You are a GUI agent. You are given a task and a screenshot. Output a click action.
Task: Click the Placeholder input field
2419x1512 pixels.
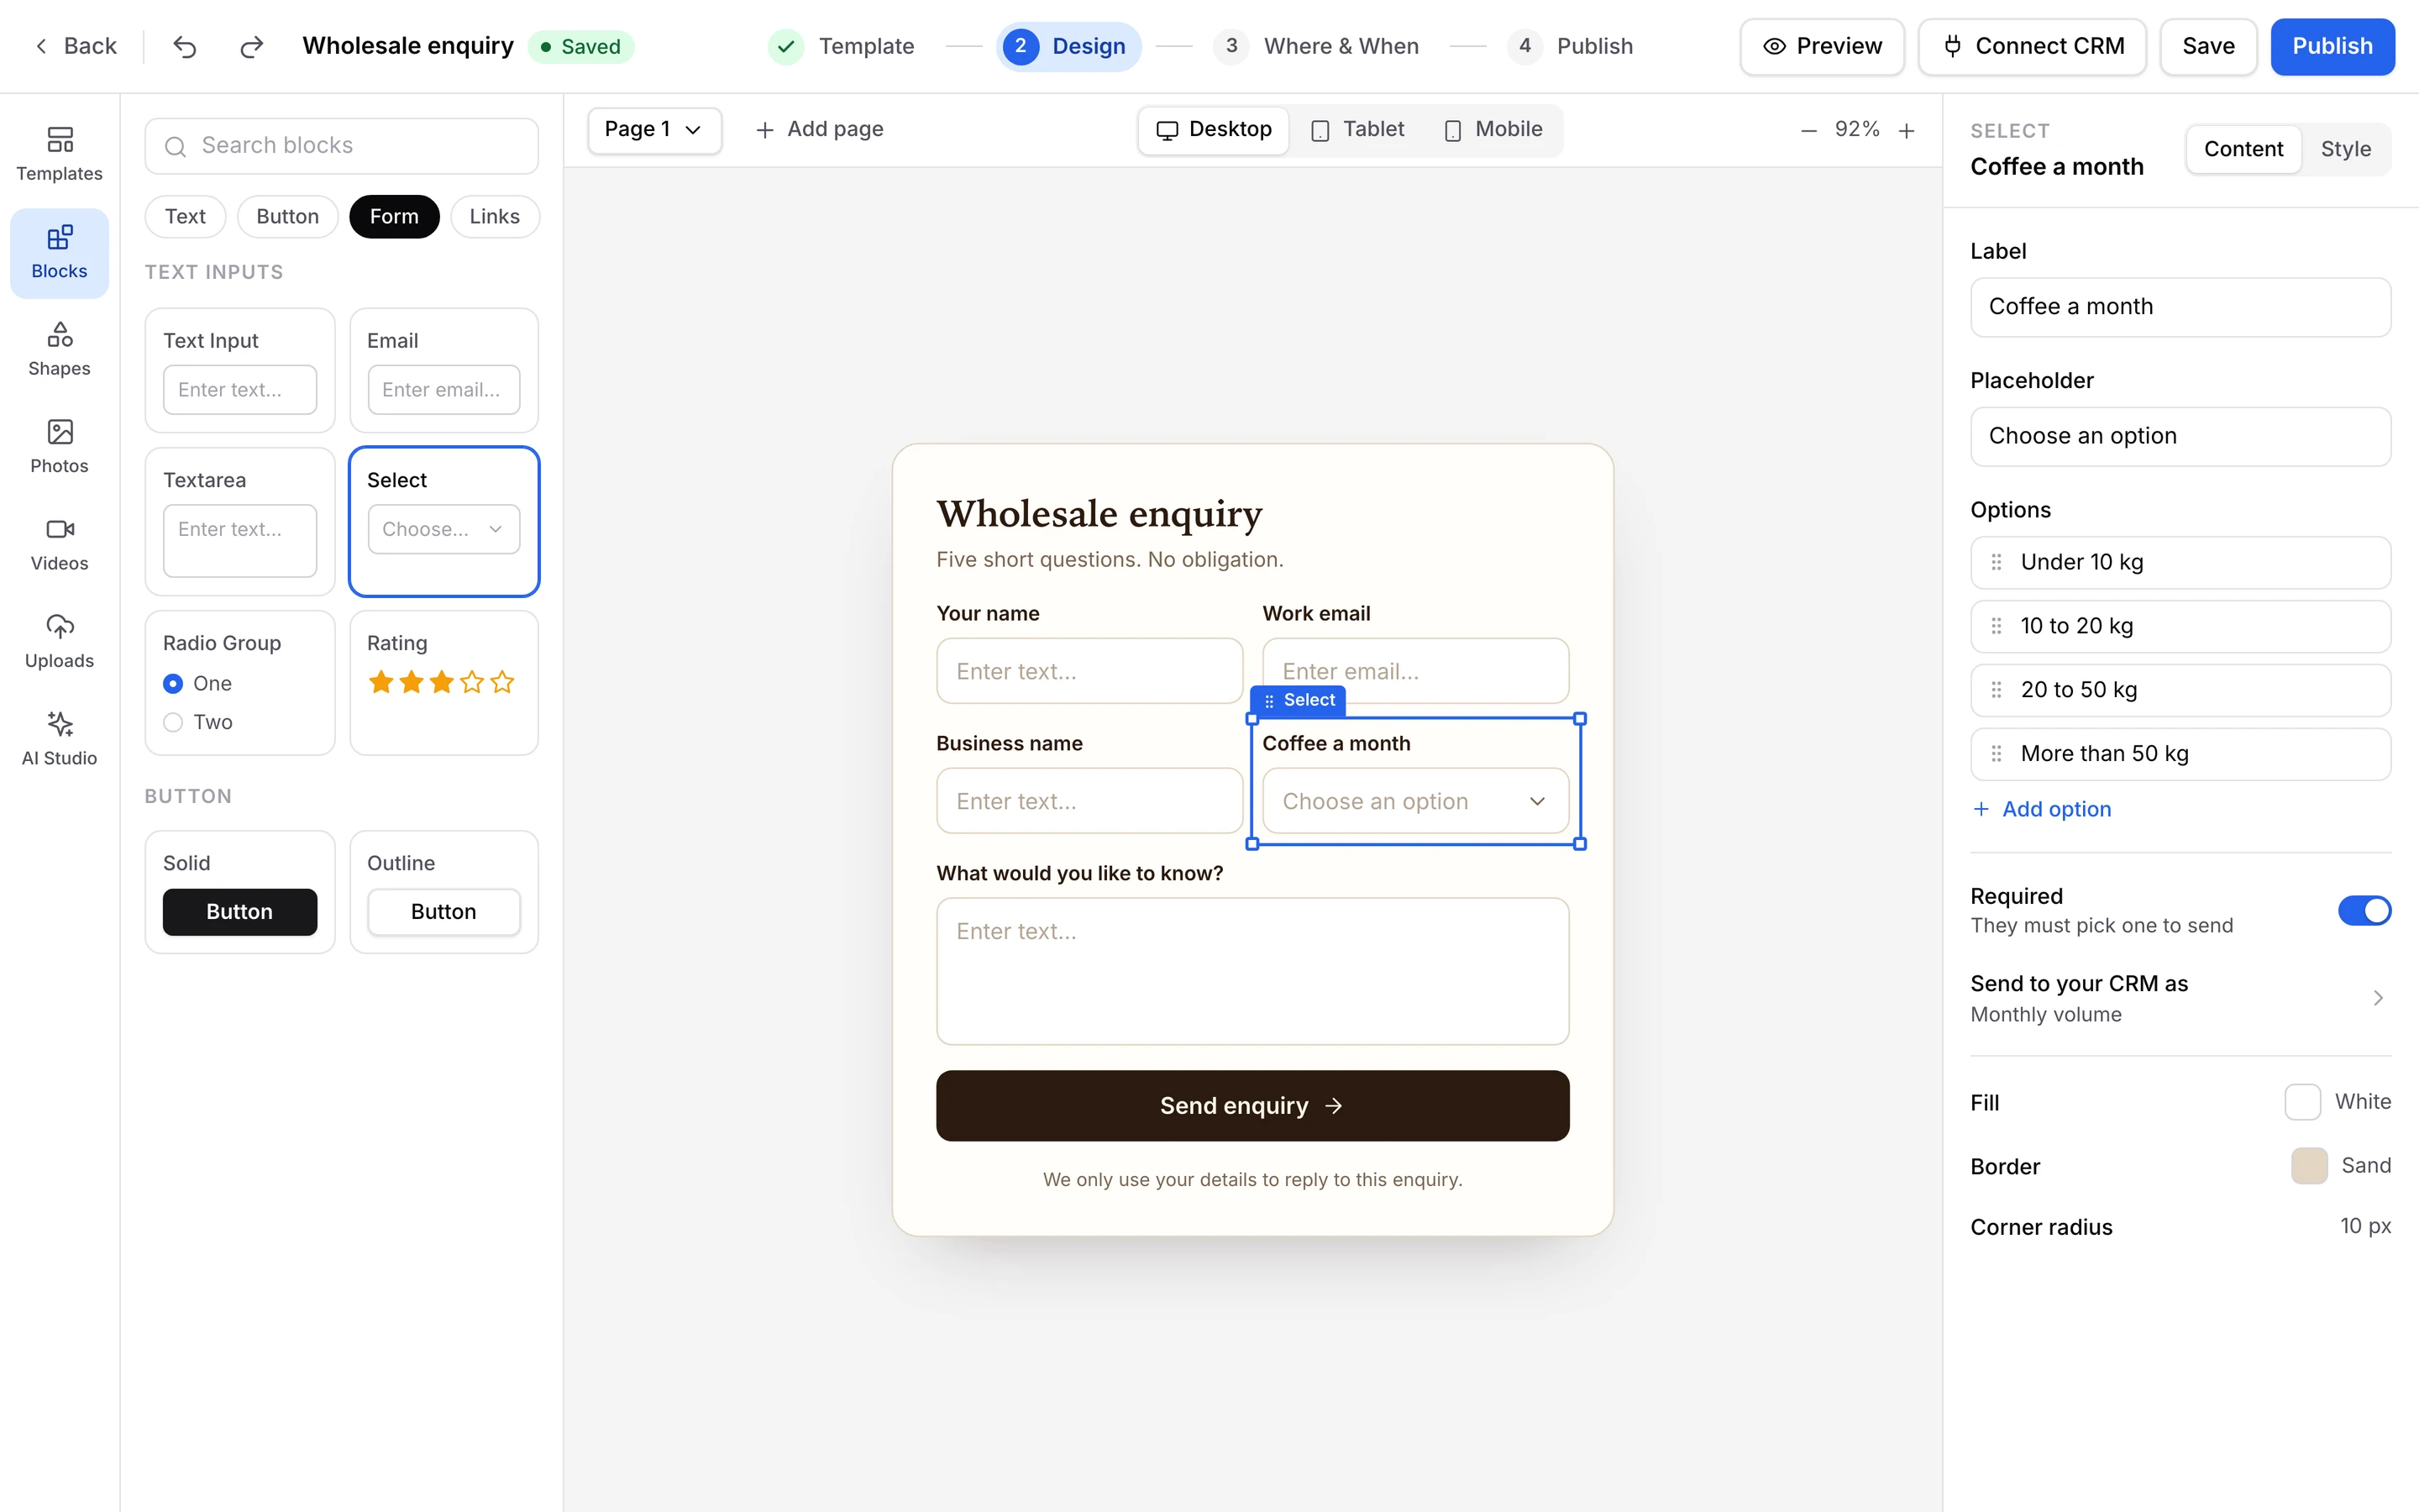point(2180,436)
